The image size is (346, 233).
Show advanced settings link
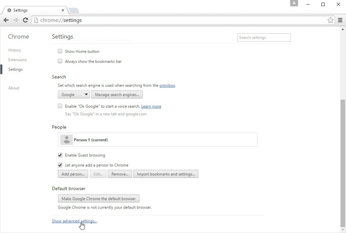pyautogui.click(x=74, y=221)
